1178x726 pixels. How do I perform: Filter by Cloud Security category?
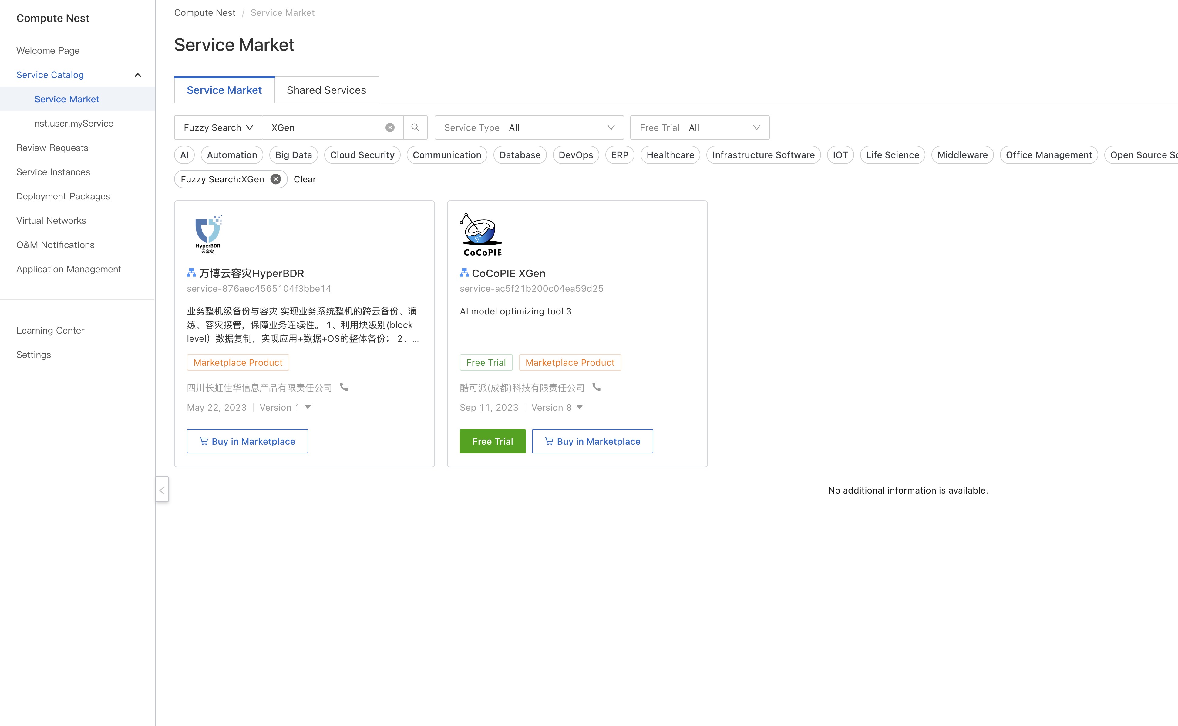[x=362, y=154]
